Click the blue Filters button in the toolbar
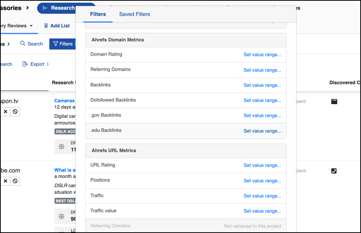 62,44
